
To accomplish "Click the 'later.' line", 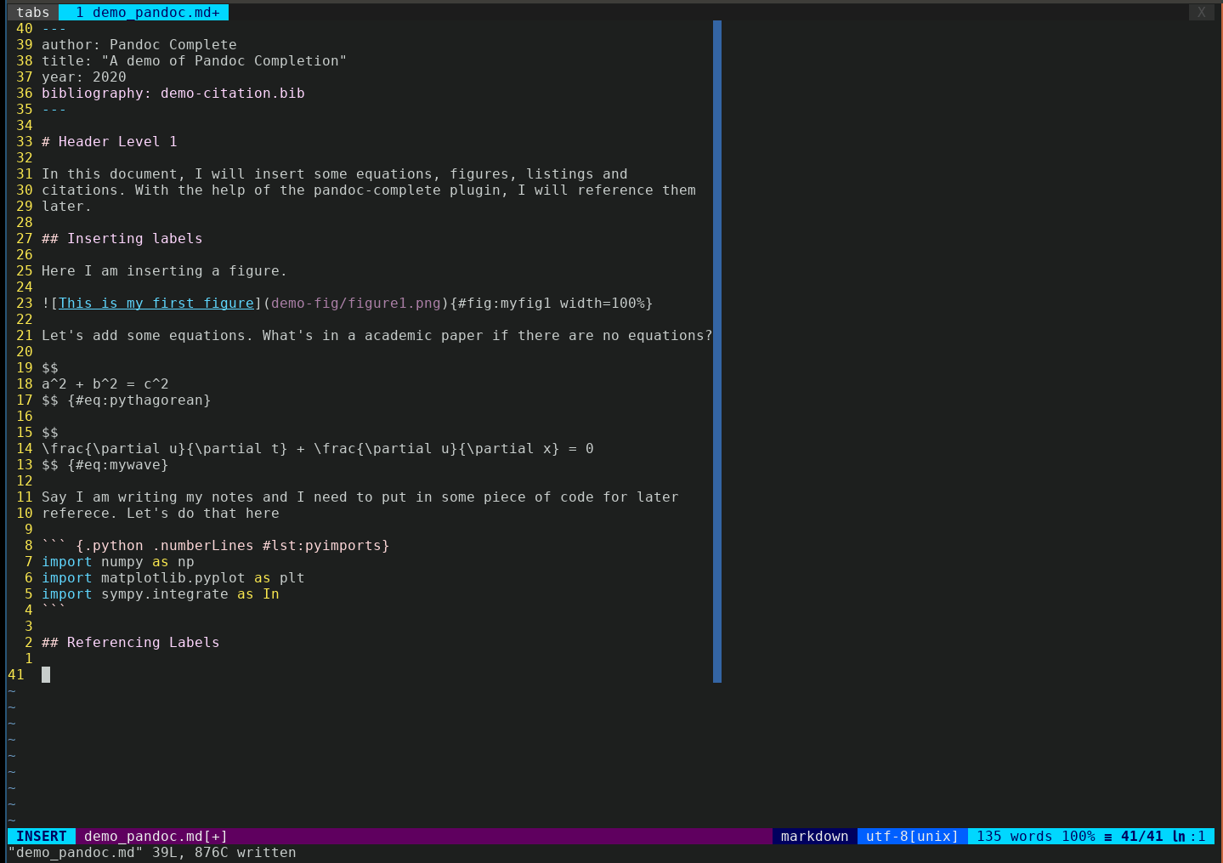I will point(66,206).
